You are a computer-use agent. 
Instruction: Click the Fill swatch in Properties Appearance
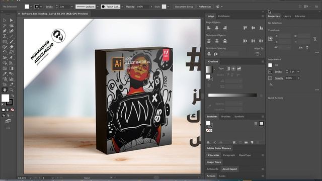point(270,65)
